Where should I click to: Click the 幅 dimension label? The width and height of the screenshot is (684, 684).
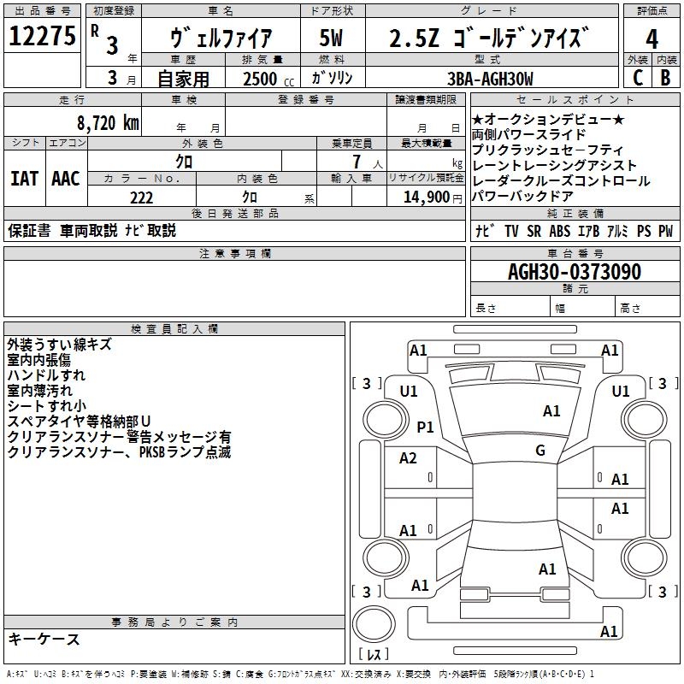click(560, 309)
